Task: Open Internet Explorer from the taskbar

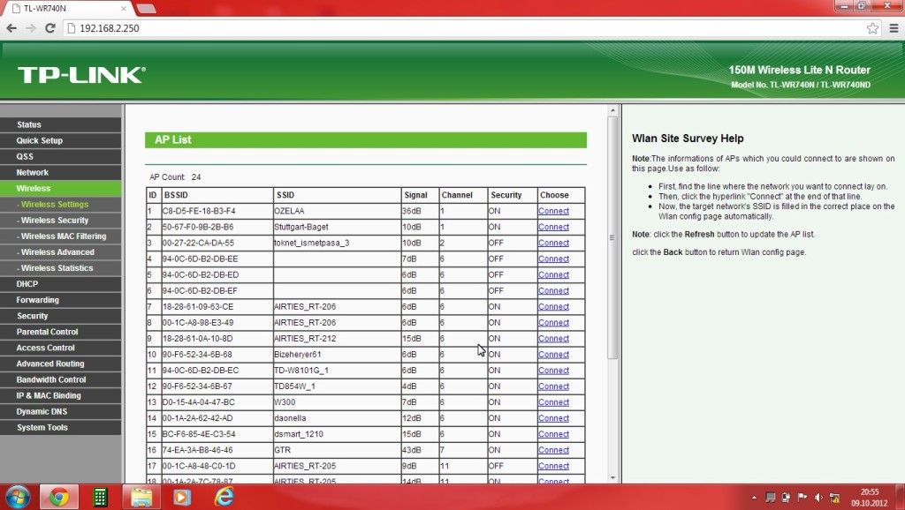Action: coord(224,497)
